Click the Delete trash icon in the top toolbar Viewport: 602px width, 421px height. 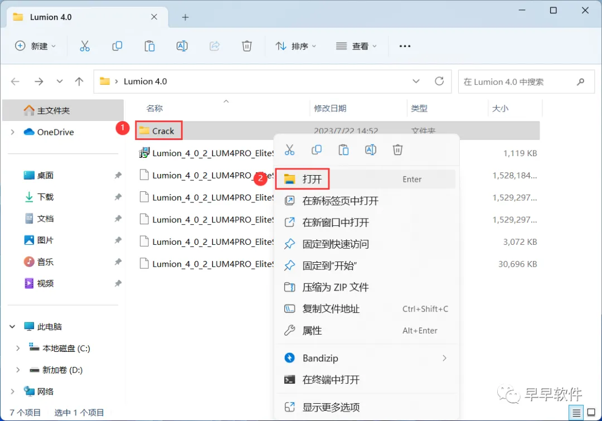[247, 46]
